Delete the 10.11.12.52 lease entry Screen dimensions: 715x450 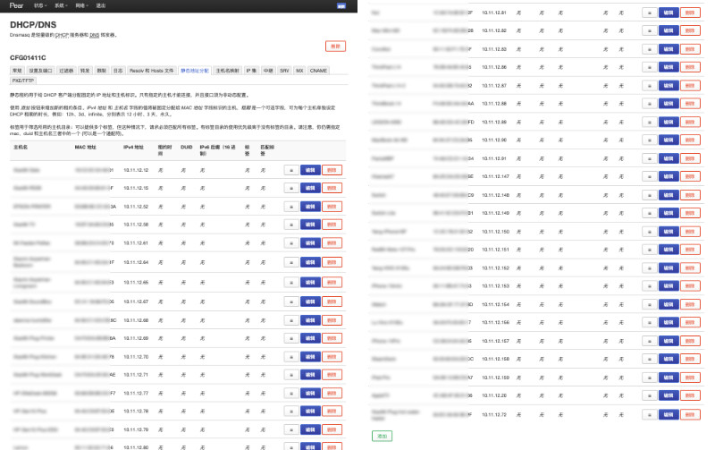click(332, 207)
